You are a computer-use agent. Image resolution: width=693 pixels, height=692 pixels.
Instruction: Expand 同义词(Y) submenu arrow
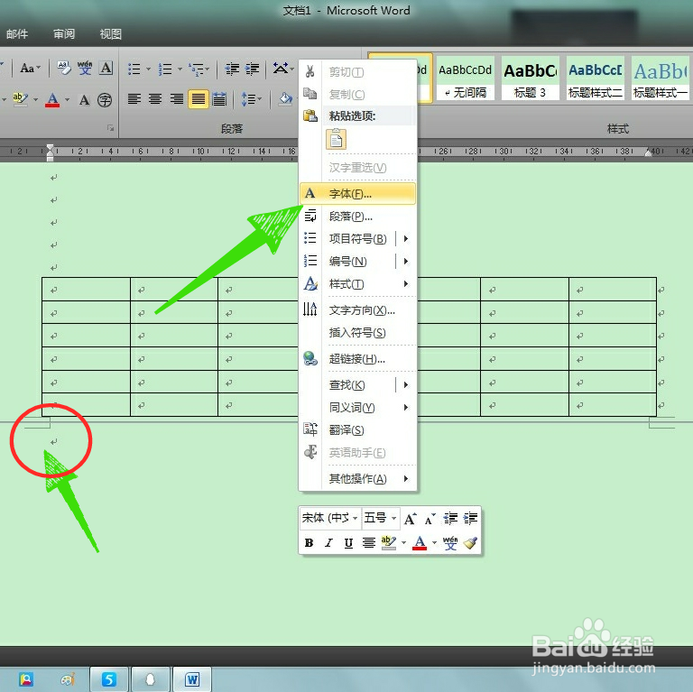click(x=406, y=408)
